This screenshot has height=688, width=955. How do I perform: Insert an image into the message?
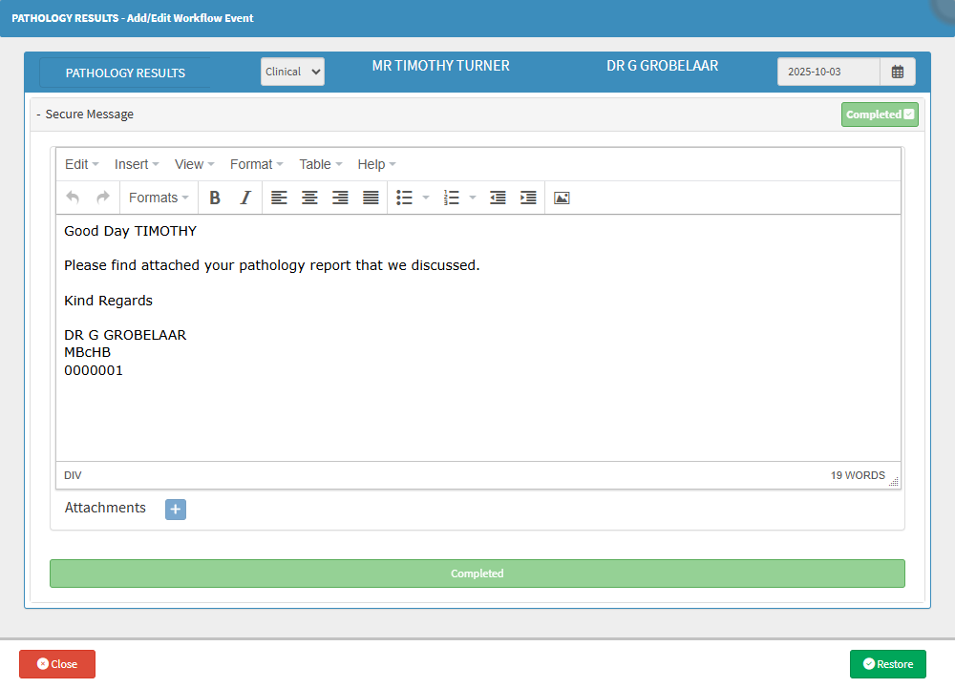click(562, 198)
